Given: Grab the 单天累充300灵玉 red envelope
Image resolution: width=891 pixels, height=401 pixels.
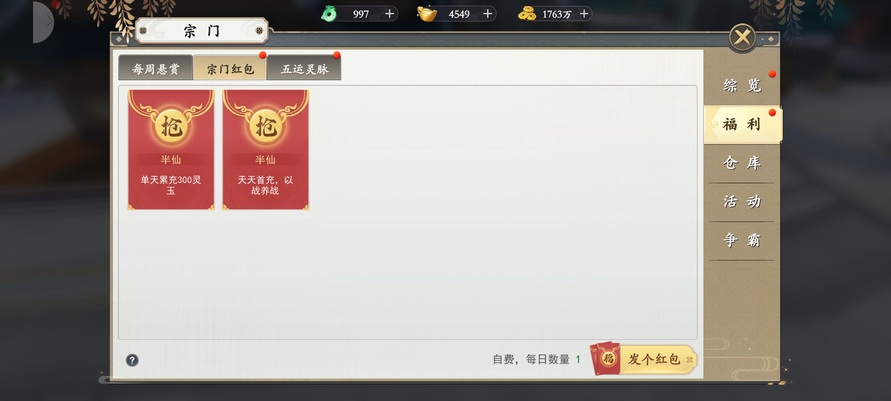Looking at the screenshot, I should pyautogui.click(x=171, y=150).
